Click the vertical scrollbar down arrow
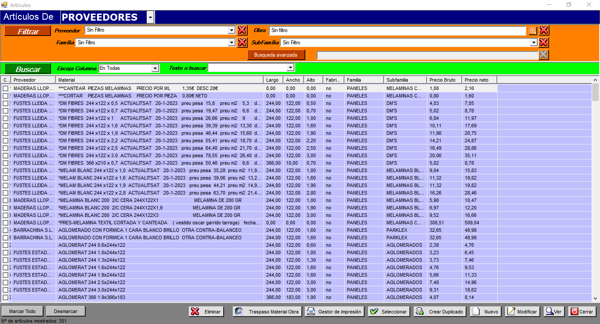This screenshot has height=324, width=600. coord(596,298)
